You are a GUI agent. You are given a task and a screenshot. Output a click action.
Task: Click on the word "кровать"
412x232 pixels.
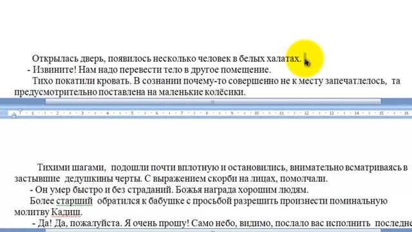tap(113, 81)
